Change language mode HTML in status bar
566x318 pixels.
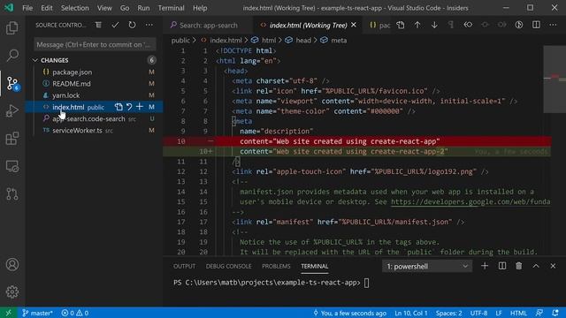coord(518,313)
